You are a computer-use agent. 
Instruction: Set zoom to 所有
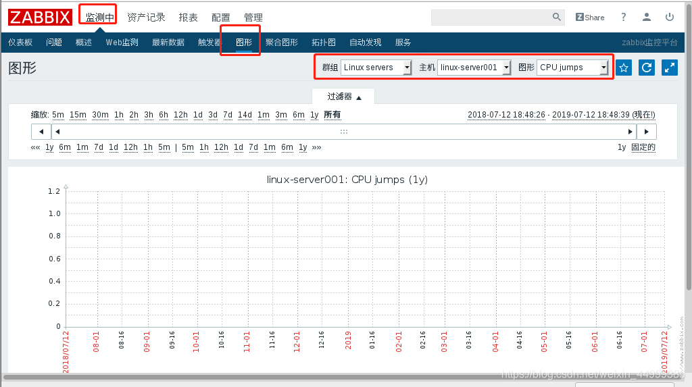[332, 115]
